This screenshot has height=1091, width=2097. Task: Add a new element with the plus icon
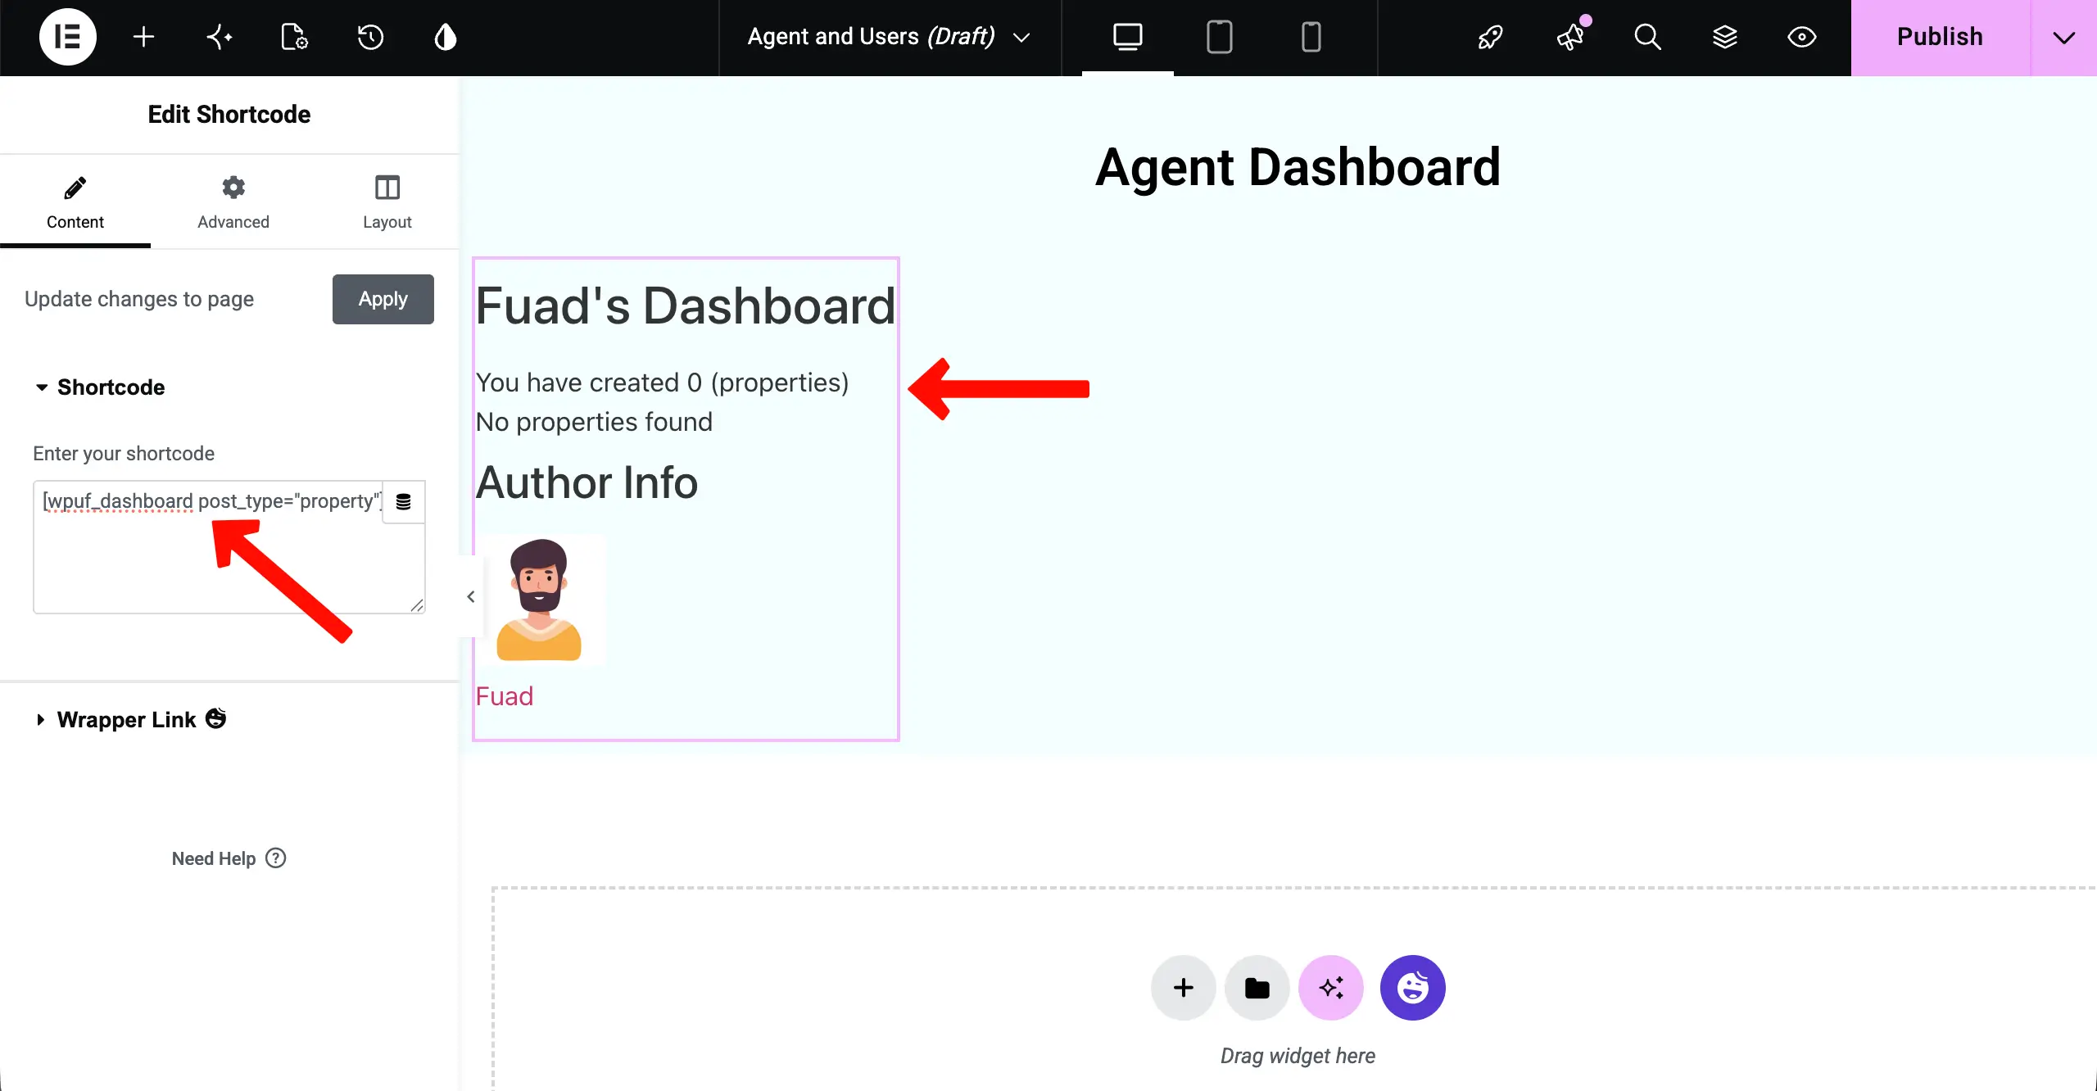point(143,37)
